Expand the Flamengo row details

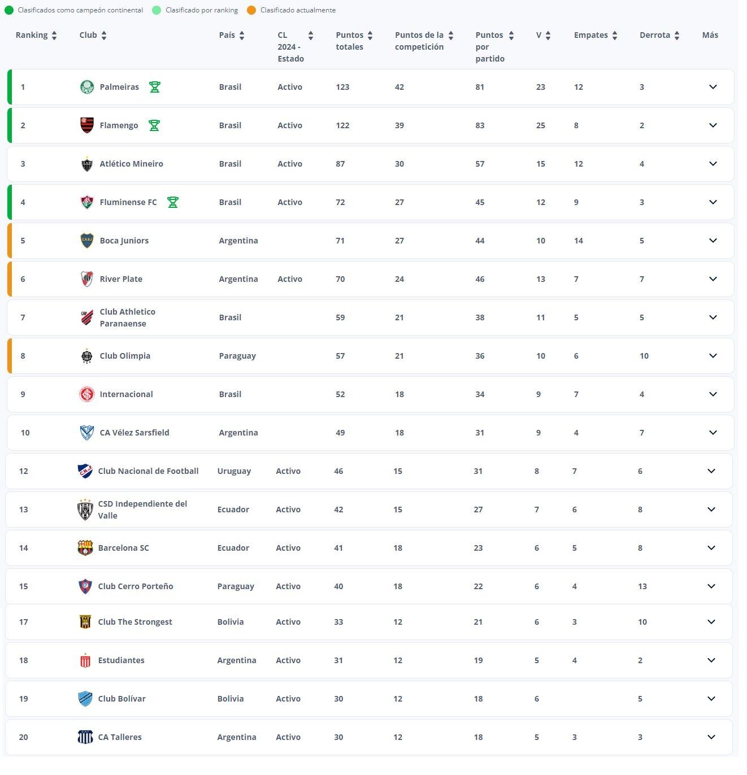point(713,125)
